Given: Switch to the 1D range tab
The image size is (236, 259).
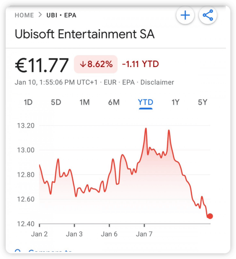Looking at the screenshot, I should (28, 102).
